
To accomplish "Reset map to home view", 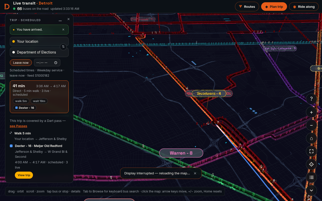I will (x=311, y=138).
